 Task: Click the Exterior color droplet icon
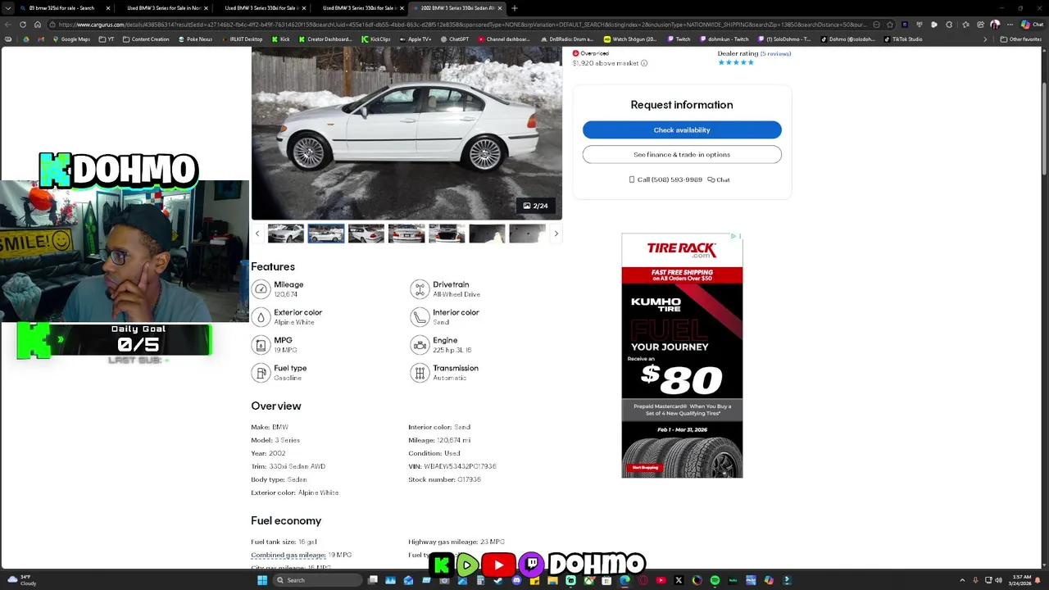(261, 316)
